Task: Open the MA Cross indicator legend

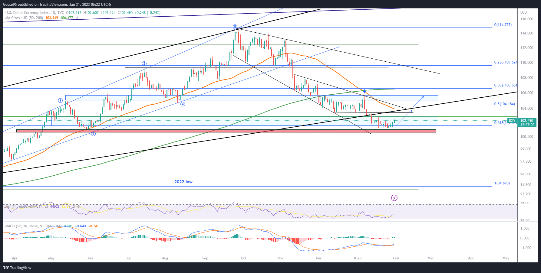Action: 24,18
